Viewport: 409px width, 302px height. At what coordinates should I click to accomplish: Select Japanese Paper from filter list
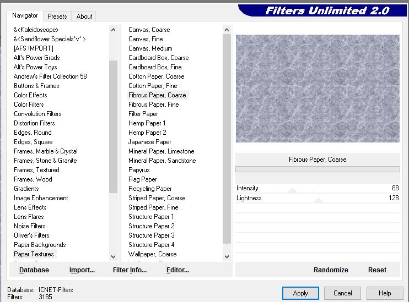click(x=149, y=142)
